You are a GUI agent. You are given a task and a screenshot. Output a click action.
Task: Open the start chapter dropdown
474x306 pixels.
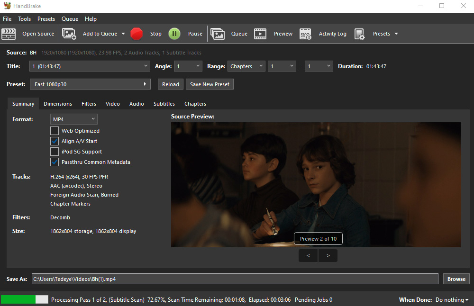[282, 66]
